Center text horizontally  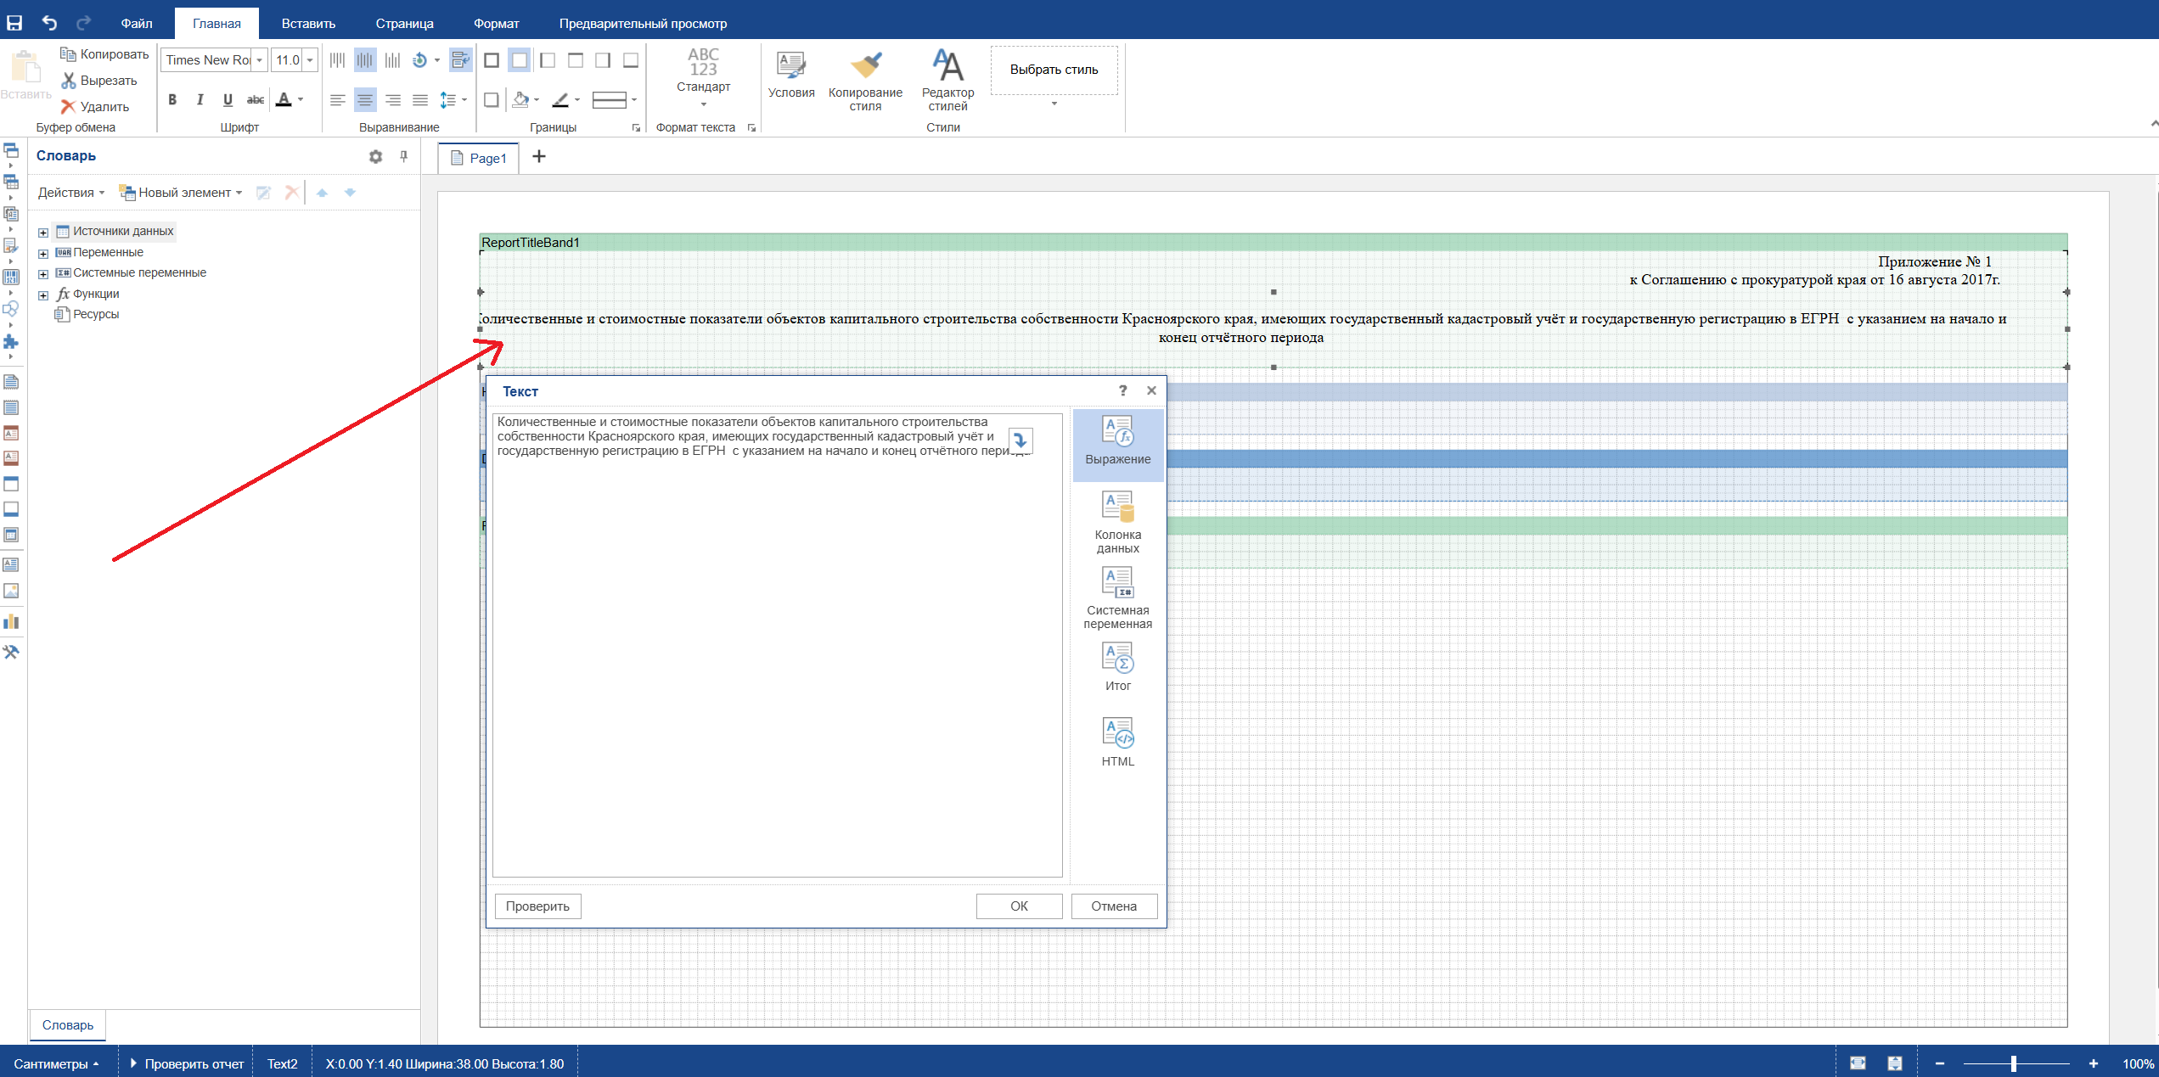click(365, 100)
